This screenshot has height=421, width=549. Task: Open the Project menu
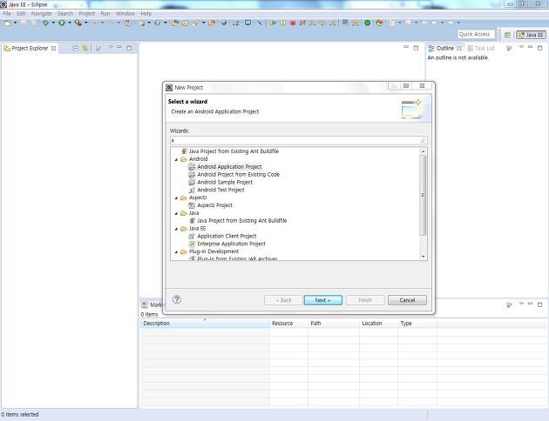[87, 13]
